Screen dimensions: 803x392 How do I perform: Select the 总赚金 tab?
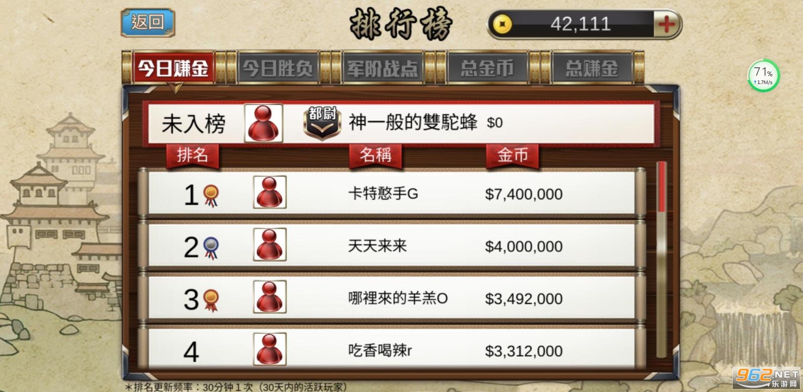click(x=592, y=68)
